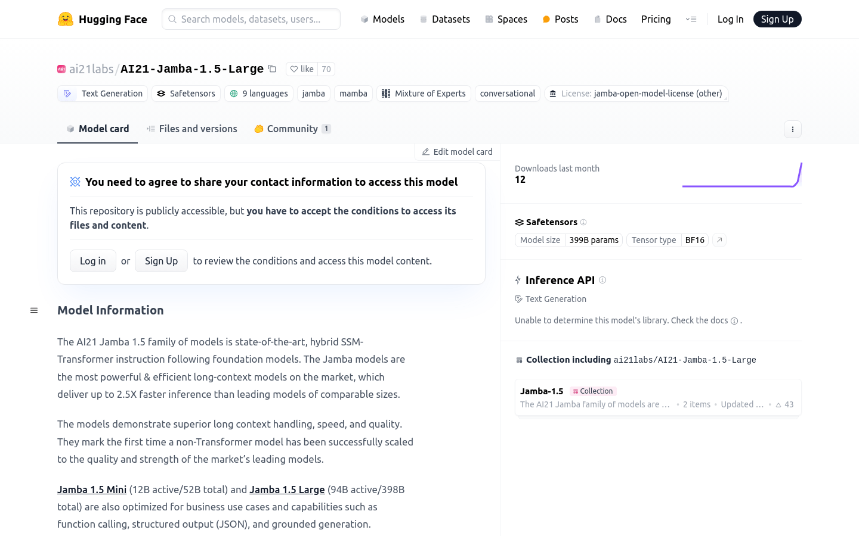Open Safetensors details arrow icon
Screen dimensions: 859x536
719,240
